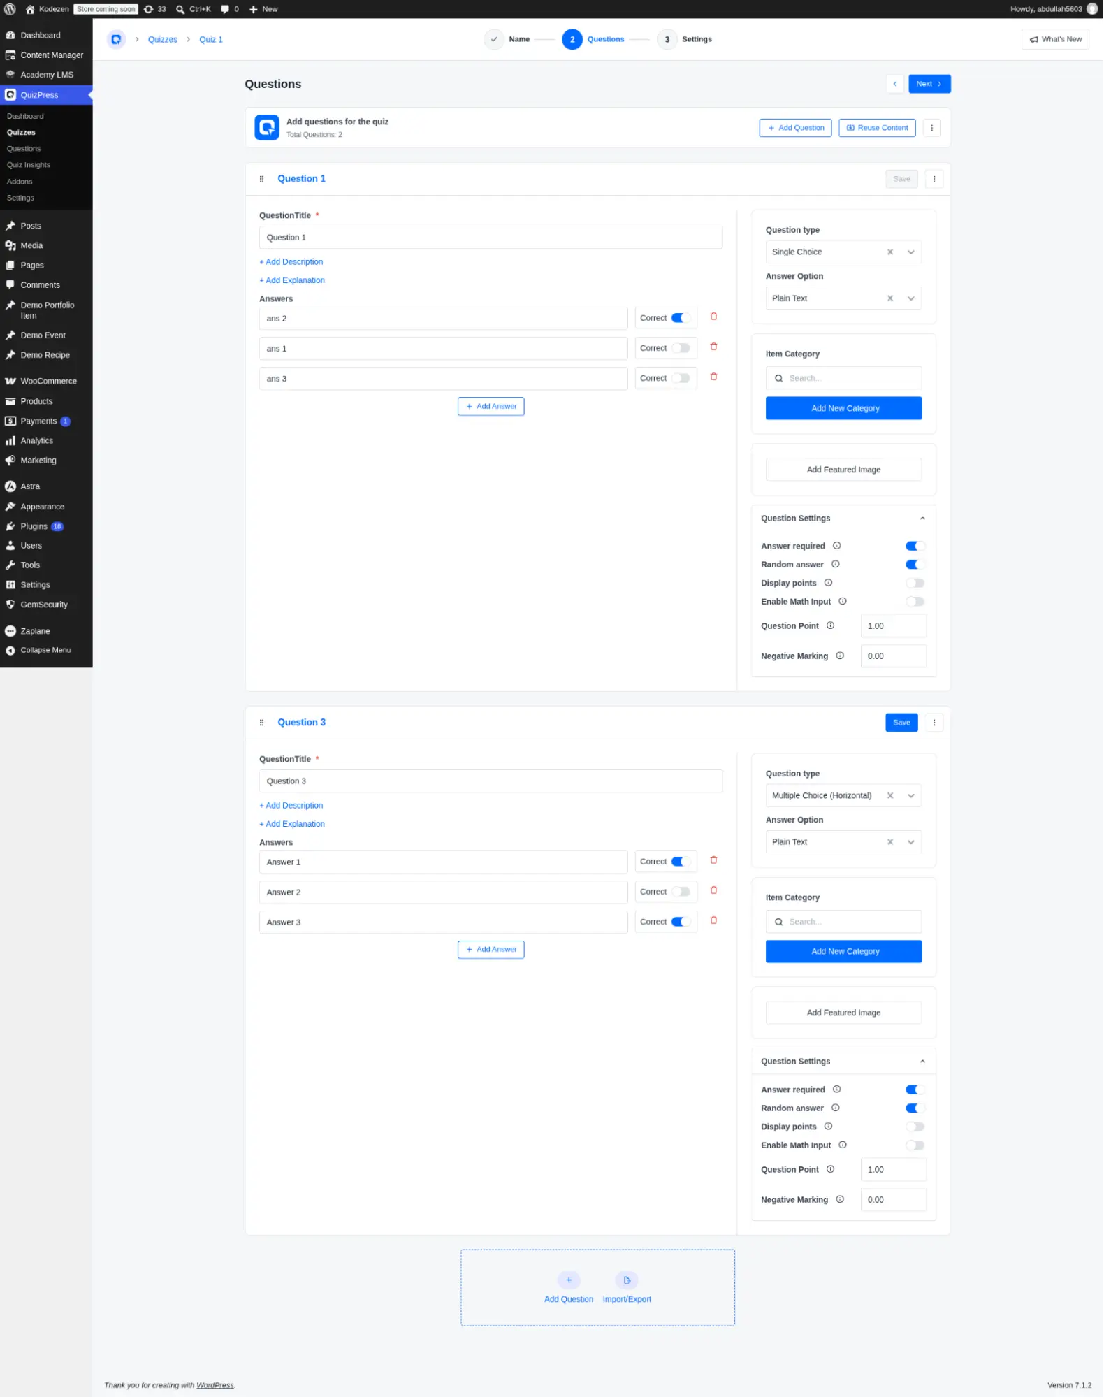This screenshot has width=1104, height=1397.
Task: Delete the 'ans 1' answer
Action: point(713,347)
